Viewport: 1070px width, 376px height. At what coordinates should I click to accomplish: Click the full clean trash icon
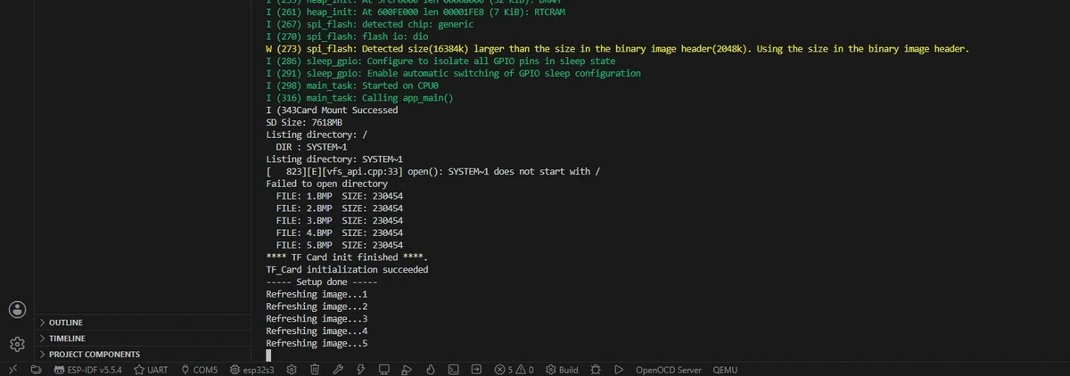[315, 369]
